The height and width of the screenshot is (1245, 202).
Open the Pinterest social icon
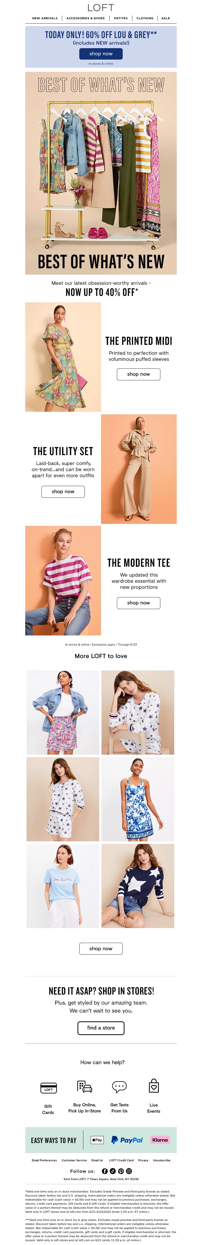pos(121,1171)
